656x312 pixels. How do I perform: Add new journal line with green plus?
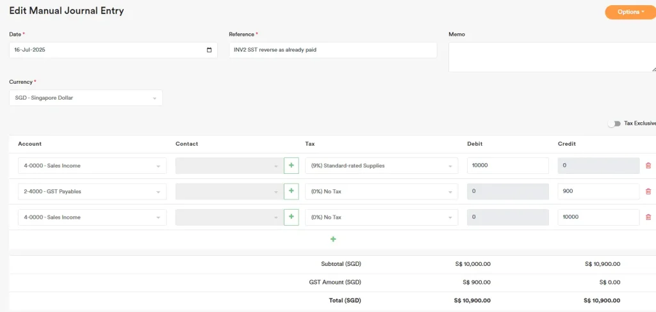pos(333,239)
